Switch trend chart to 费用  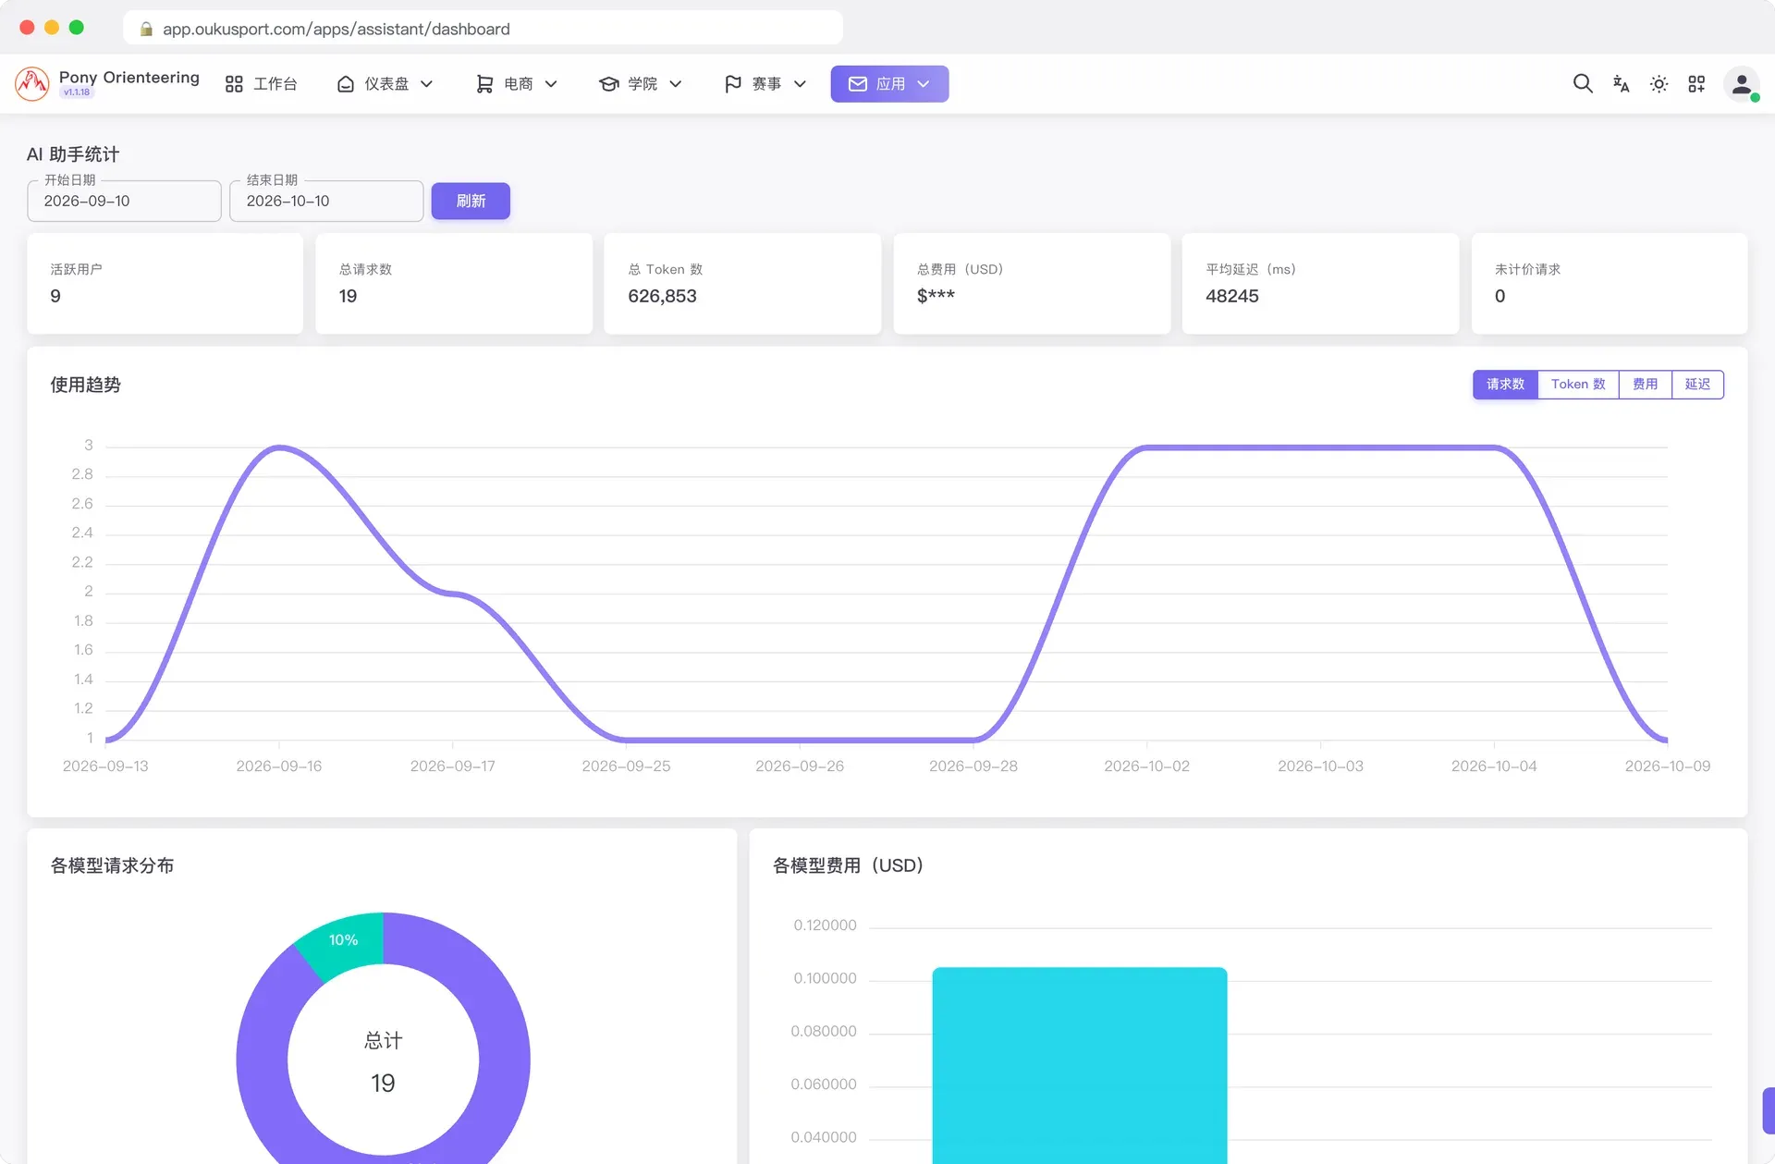(1645, 385)
